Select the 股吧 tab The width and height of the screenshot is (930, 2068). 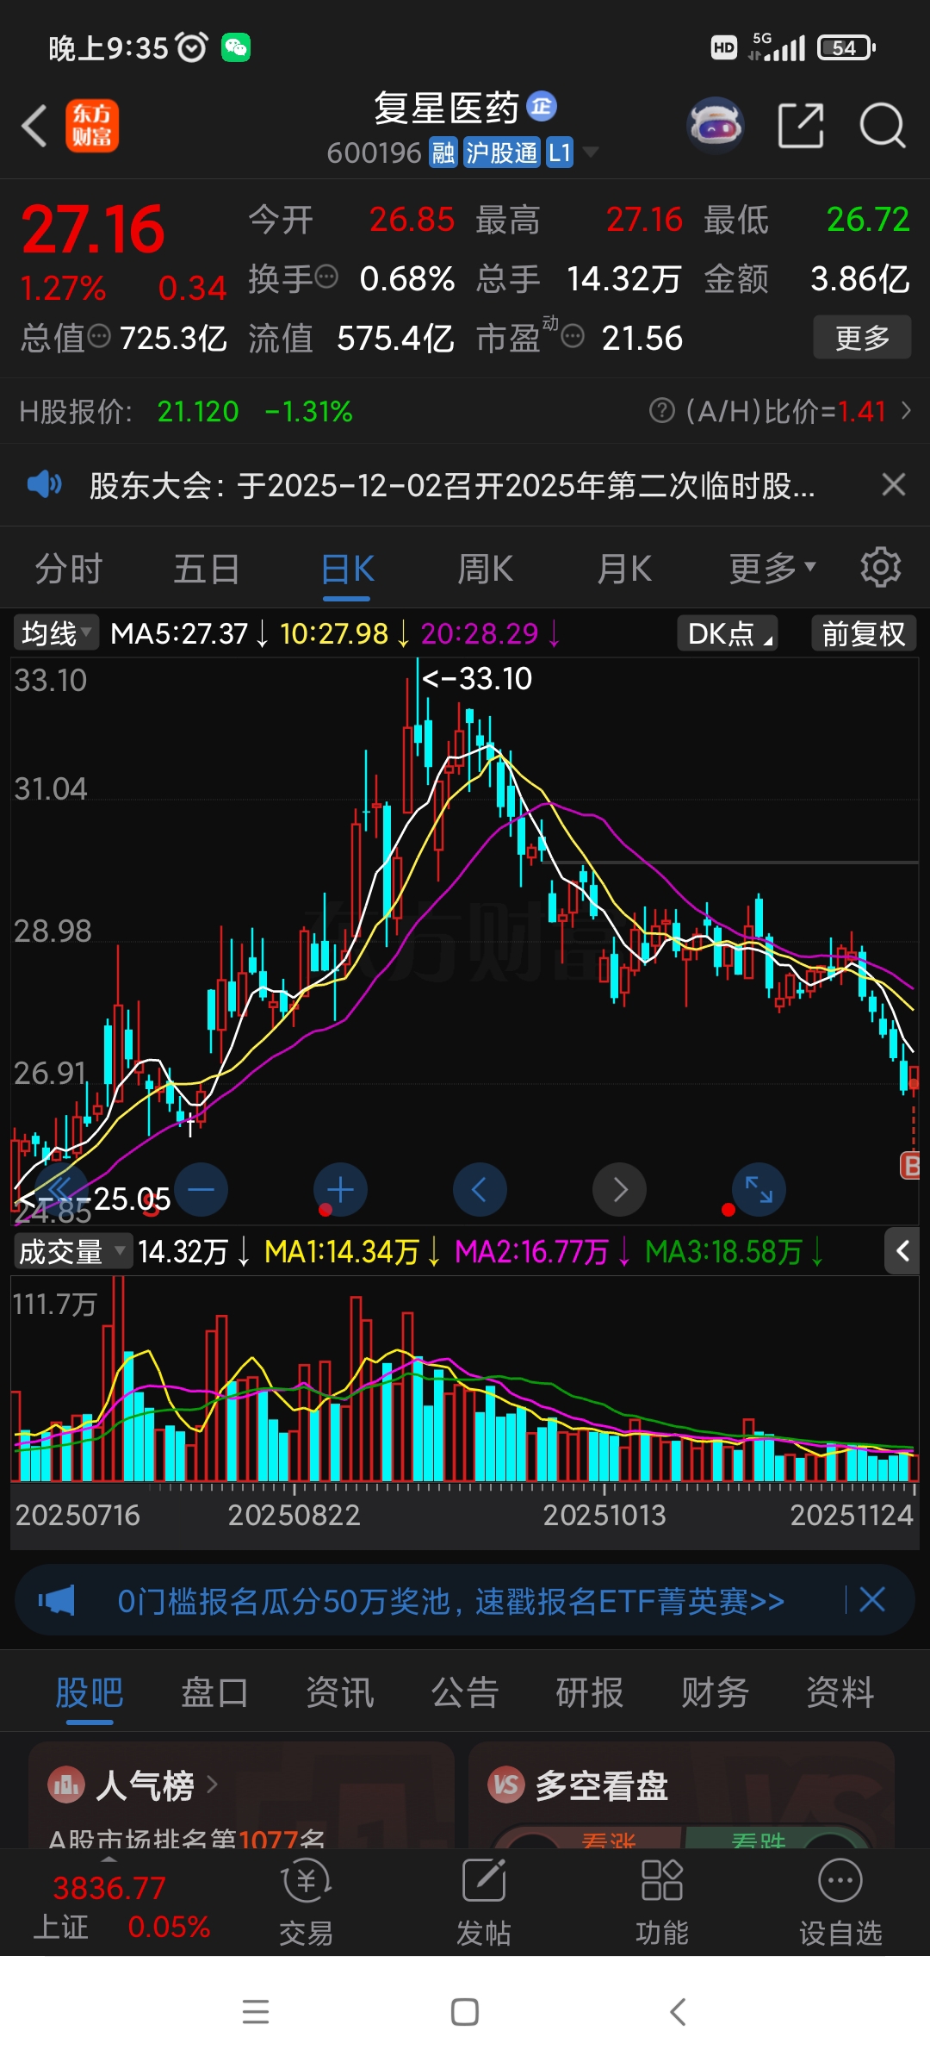tap(90, 1693)
